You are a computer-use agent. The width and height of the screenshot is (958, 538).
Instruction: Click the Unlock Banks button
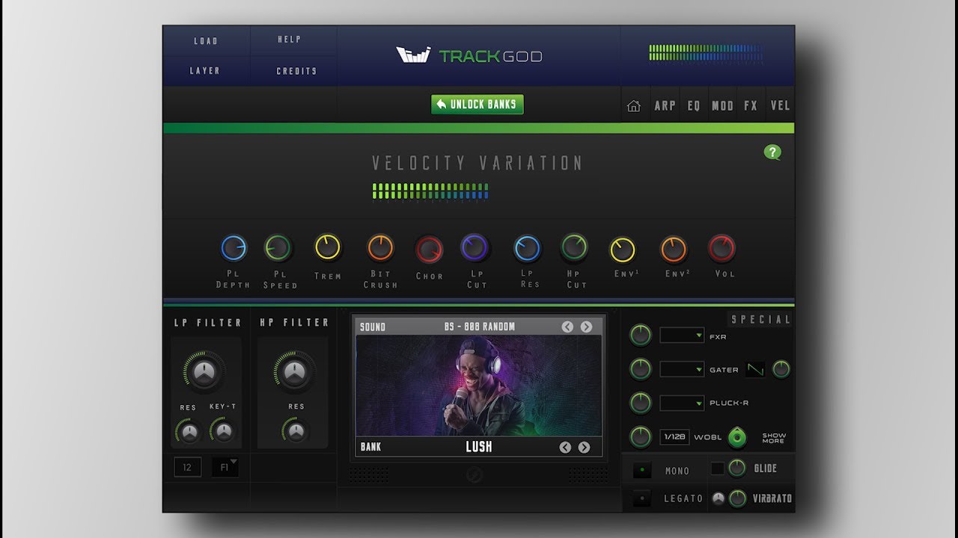[x=478, y=105]
